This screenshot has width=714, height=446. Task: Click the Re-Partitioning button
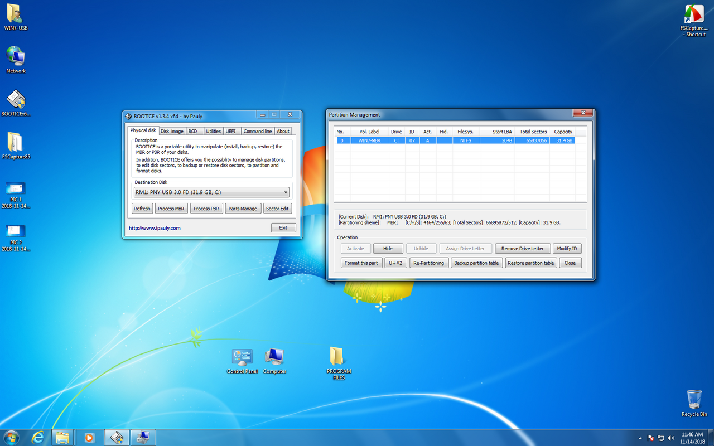click(x=429, y=263)
